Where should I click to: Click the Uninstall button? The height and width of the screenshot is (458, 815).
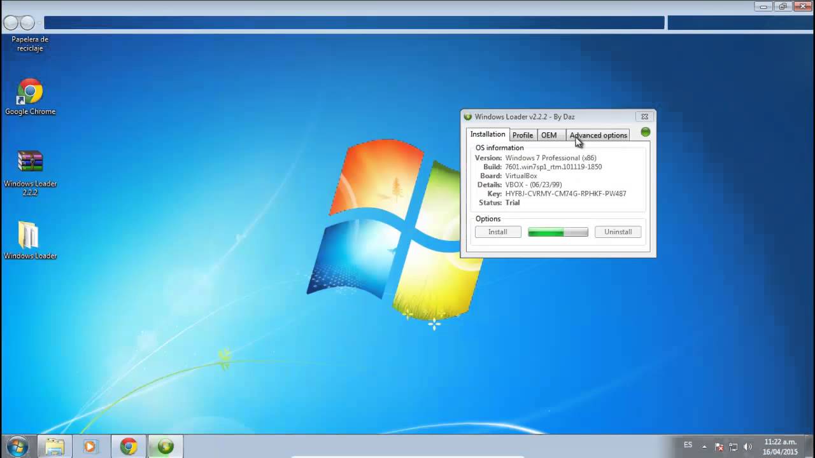618,232
